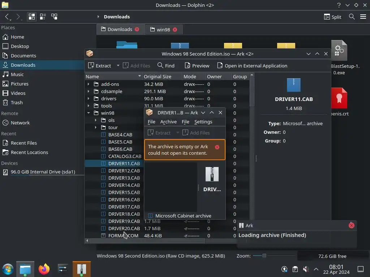Expand the tools folder

click(89, 106)
